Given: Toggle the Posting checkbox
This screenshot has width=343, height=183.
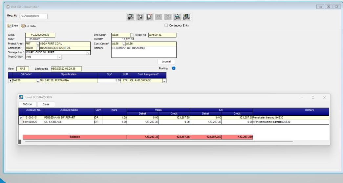Looking at the screenshot, I should click(x=174, y=68).
